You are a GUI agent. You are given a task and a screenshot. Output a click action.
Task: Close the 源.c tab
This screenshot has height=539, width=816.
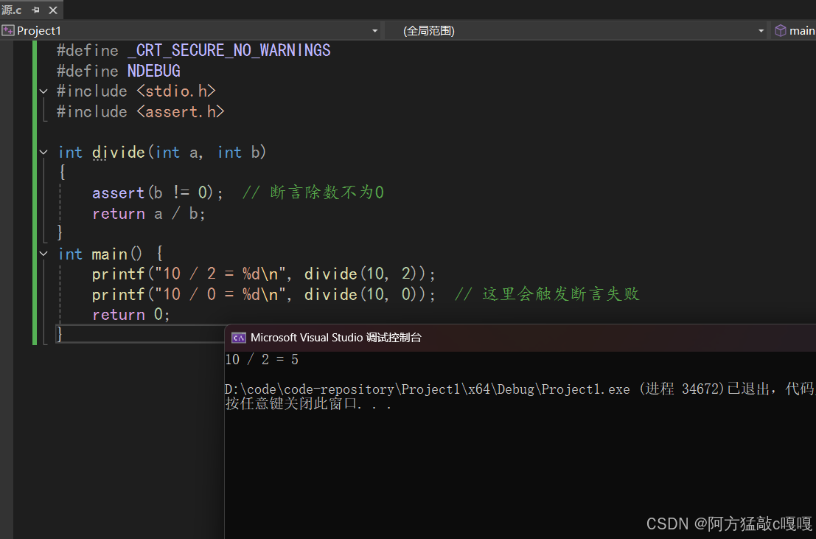pos(53,10)
